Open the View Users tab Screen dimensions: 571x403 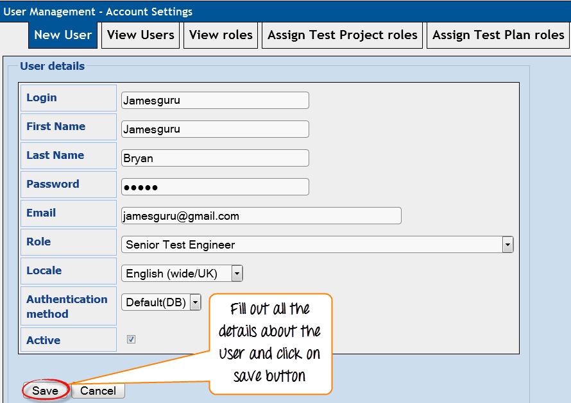tap(141, 35)
